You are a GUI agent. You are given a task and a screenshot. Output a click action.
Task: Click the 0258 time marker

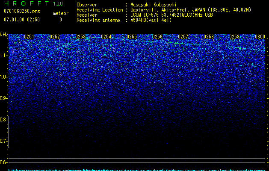209,37
